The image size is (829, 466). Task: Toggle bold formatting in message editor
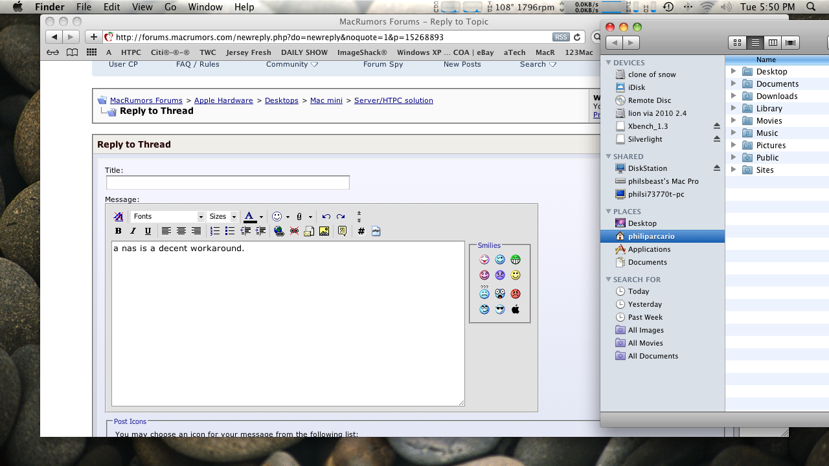click(x=118, y=231)
